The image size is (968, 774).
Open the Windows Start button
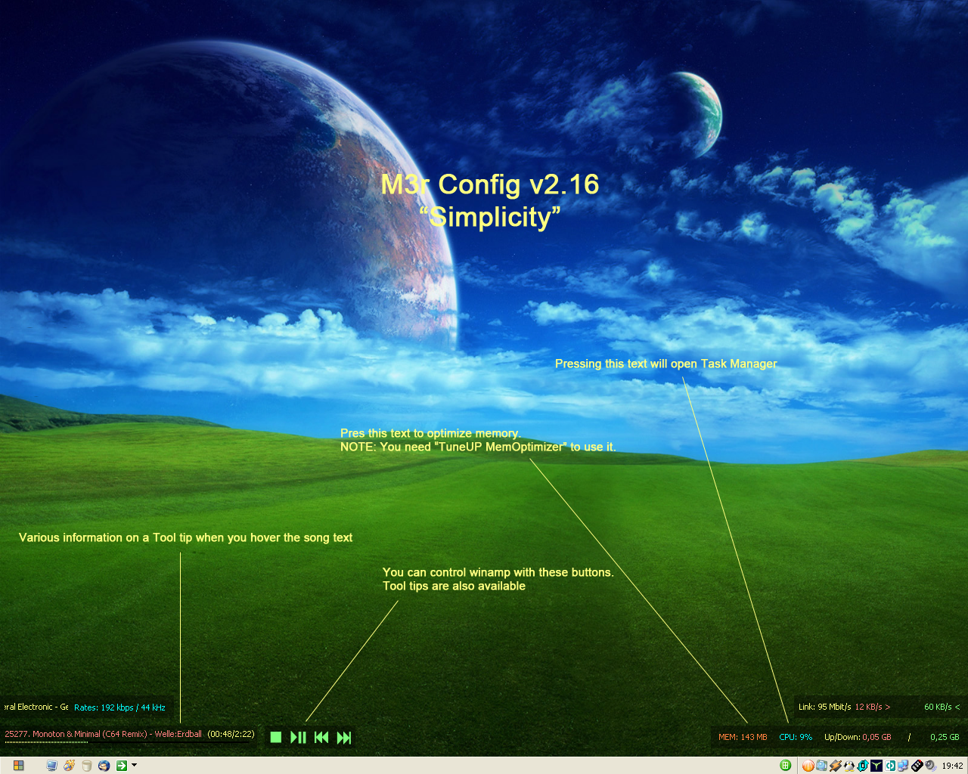18,765
